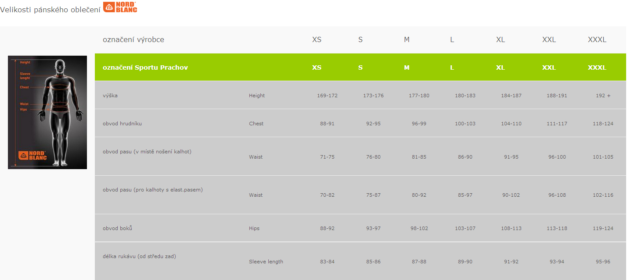The height and width of the screenshot is (280, 627).
Task: Select the heading 'Velikosti pánského oblečení'
Action: pos(50,10)
